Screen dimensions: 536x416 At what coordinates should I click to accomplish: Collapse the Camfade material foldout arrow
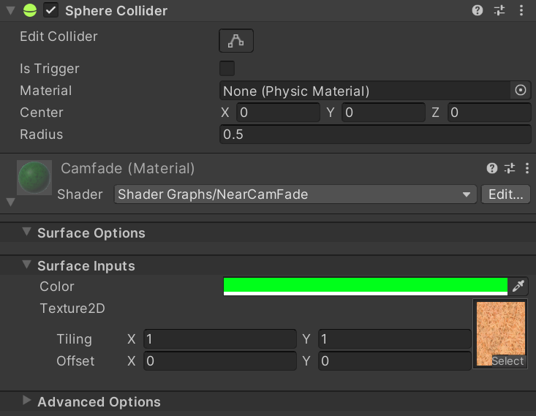coord(10,202)
